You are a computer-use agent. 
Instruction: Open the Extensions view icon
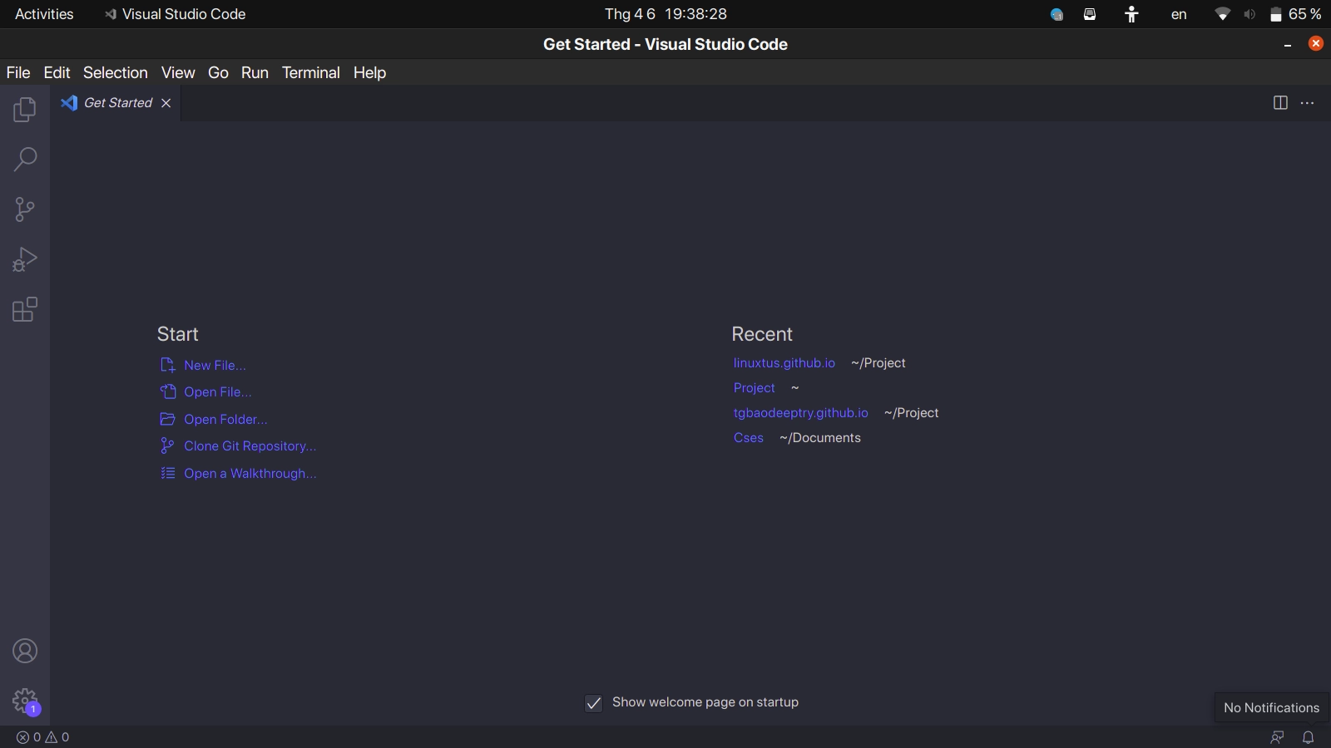[x=25, y=309]
